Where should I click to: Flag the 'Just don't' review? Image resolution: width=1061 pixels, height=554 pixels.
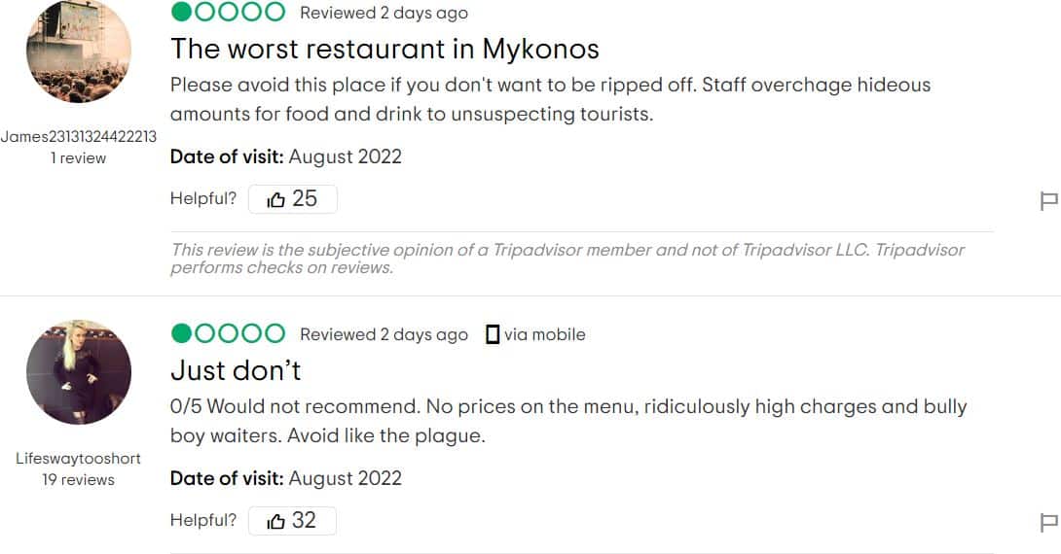click(x=1048, y=522)
